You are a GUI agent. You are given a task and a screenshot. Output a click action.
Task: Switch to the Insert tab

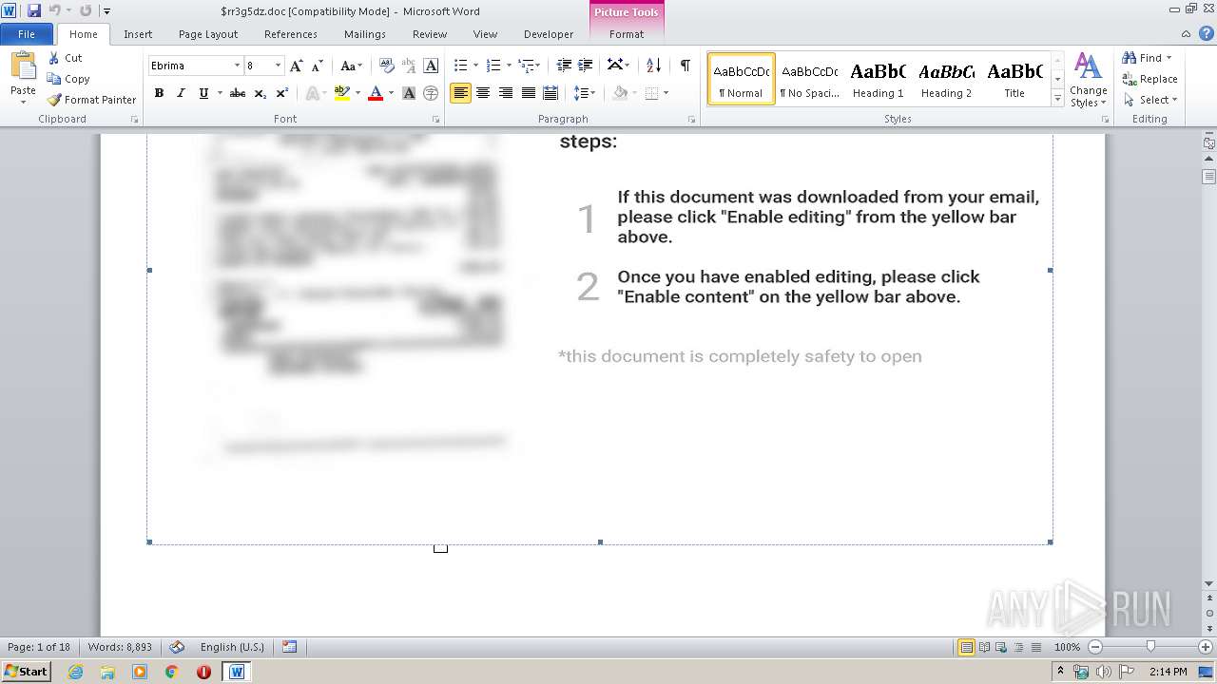click(x=138, y=34)
